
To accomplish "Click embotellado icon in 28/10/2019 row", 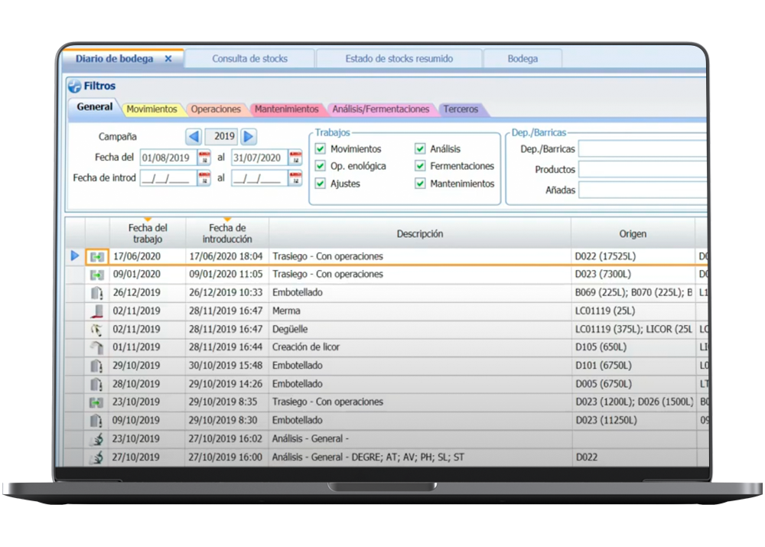I will coord(96,384).
